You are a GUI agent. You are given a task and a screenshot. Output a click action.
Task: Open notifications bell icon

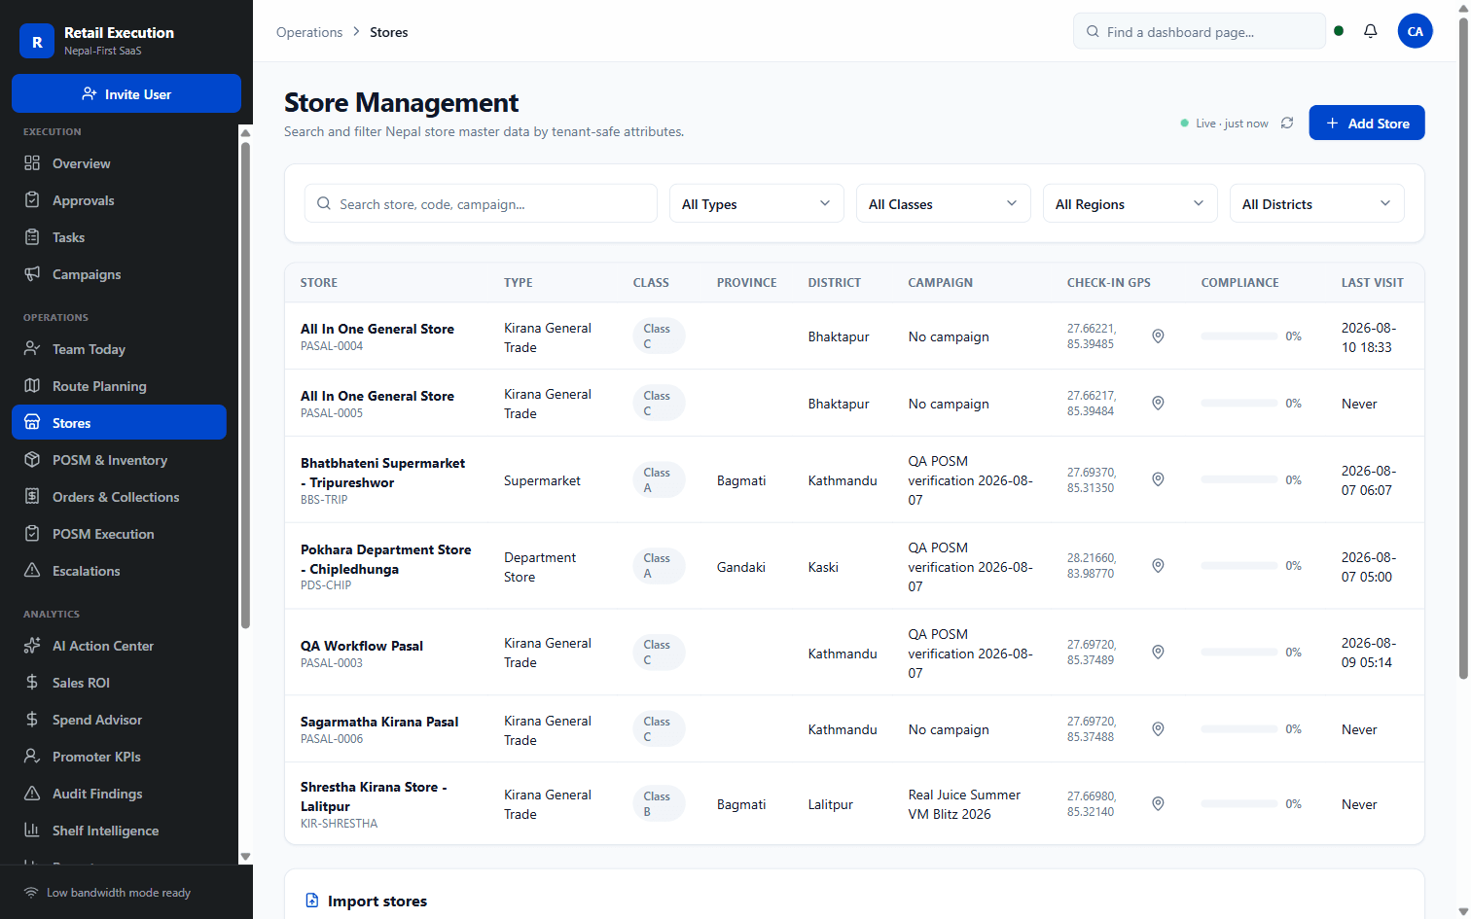coord(1370,31)
